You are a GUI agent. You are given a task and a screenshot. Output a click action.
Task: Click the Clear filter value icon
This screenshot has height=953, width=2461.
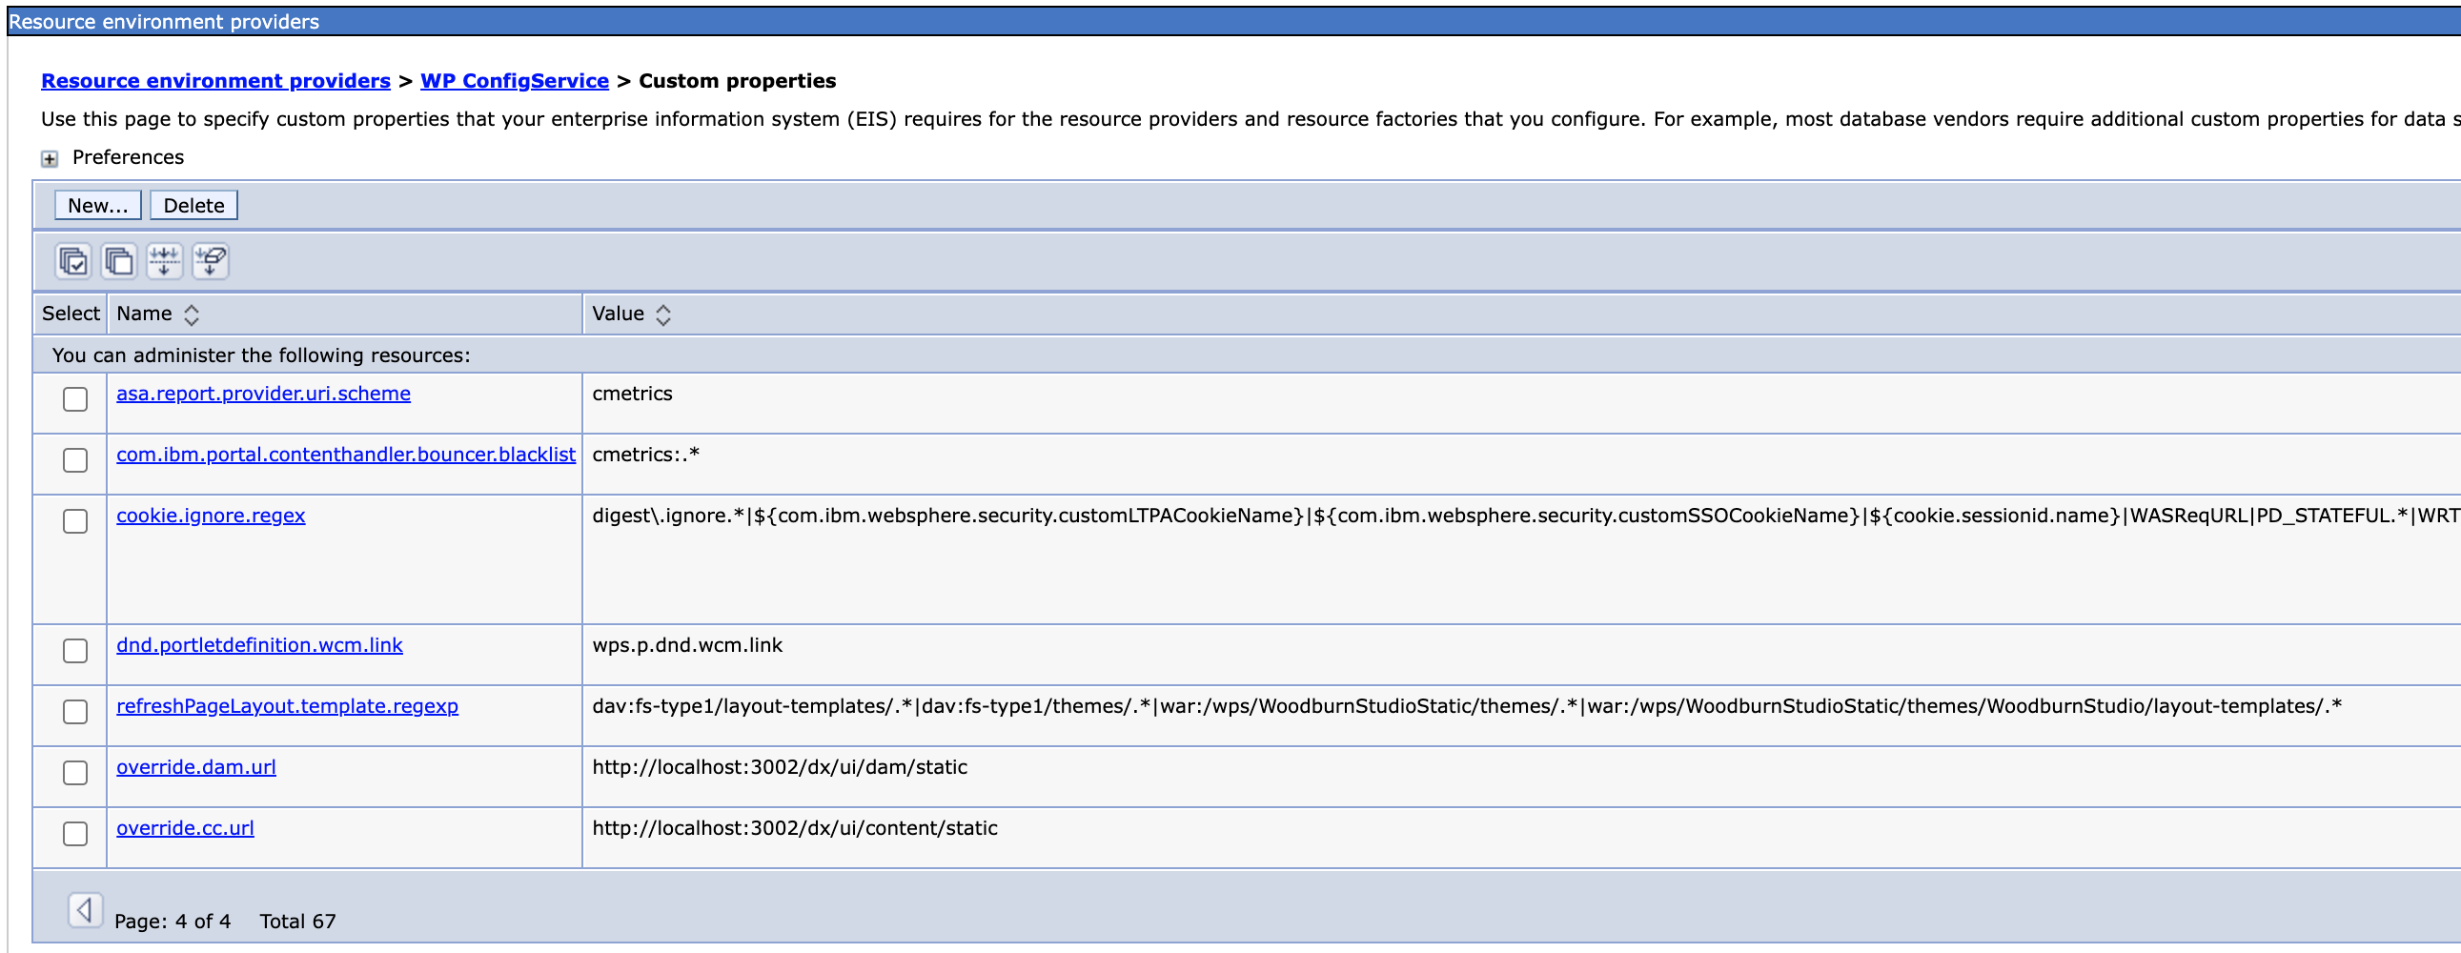tap(211, 261)
